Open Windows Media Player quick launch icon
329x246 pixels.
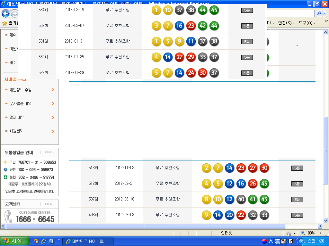[36, 241]
